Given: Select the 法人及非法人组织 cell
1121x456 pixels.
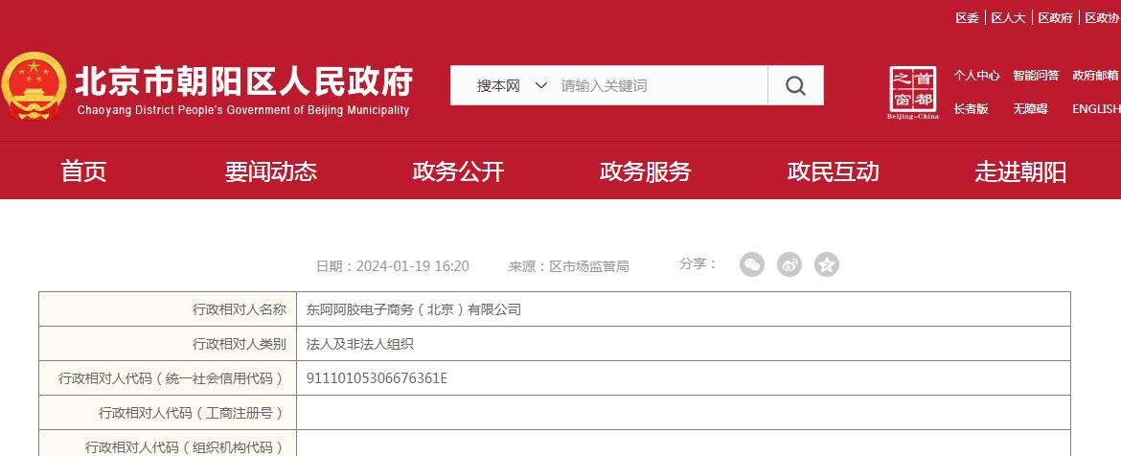Looking at the screenshot, I should tap(683, 344).
